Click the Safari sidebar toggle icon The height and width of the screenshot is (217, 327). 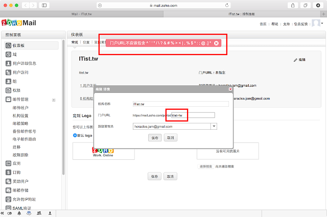pyautogui.click(x=44, y=6)
